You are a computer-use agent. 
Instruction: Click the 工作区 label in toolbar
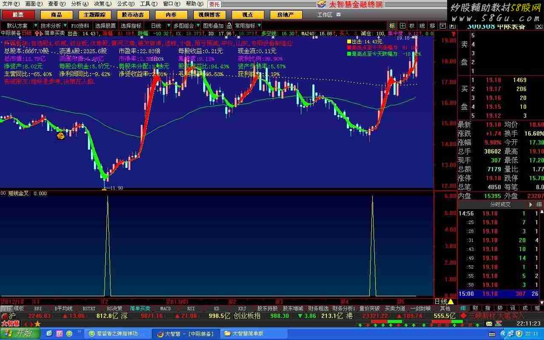pos(325,15)
